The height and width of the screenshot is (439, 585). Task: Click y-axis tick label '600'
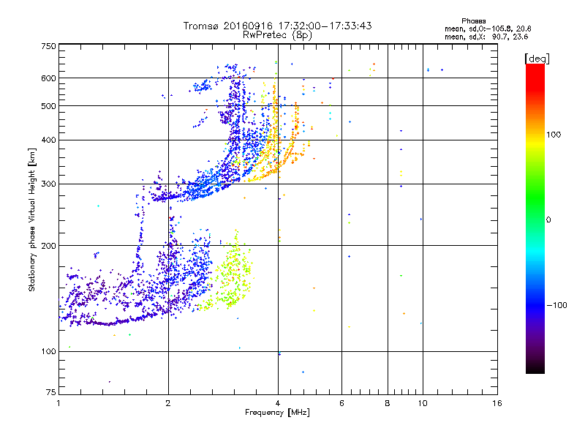49,78
